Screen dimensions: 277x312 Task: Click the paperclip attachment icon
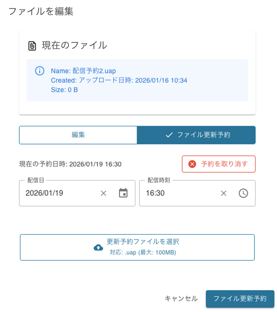pos(32,46)
